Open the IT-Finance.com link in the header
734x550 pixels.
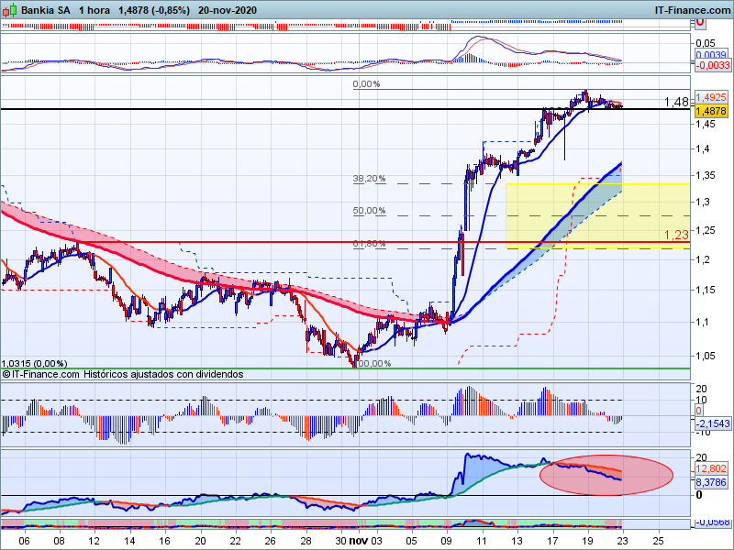tap(693, 10)
